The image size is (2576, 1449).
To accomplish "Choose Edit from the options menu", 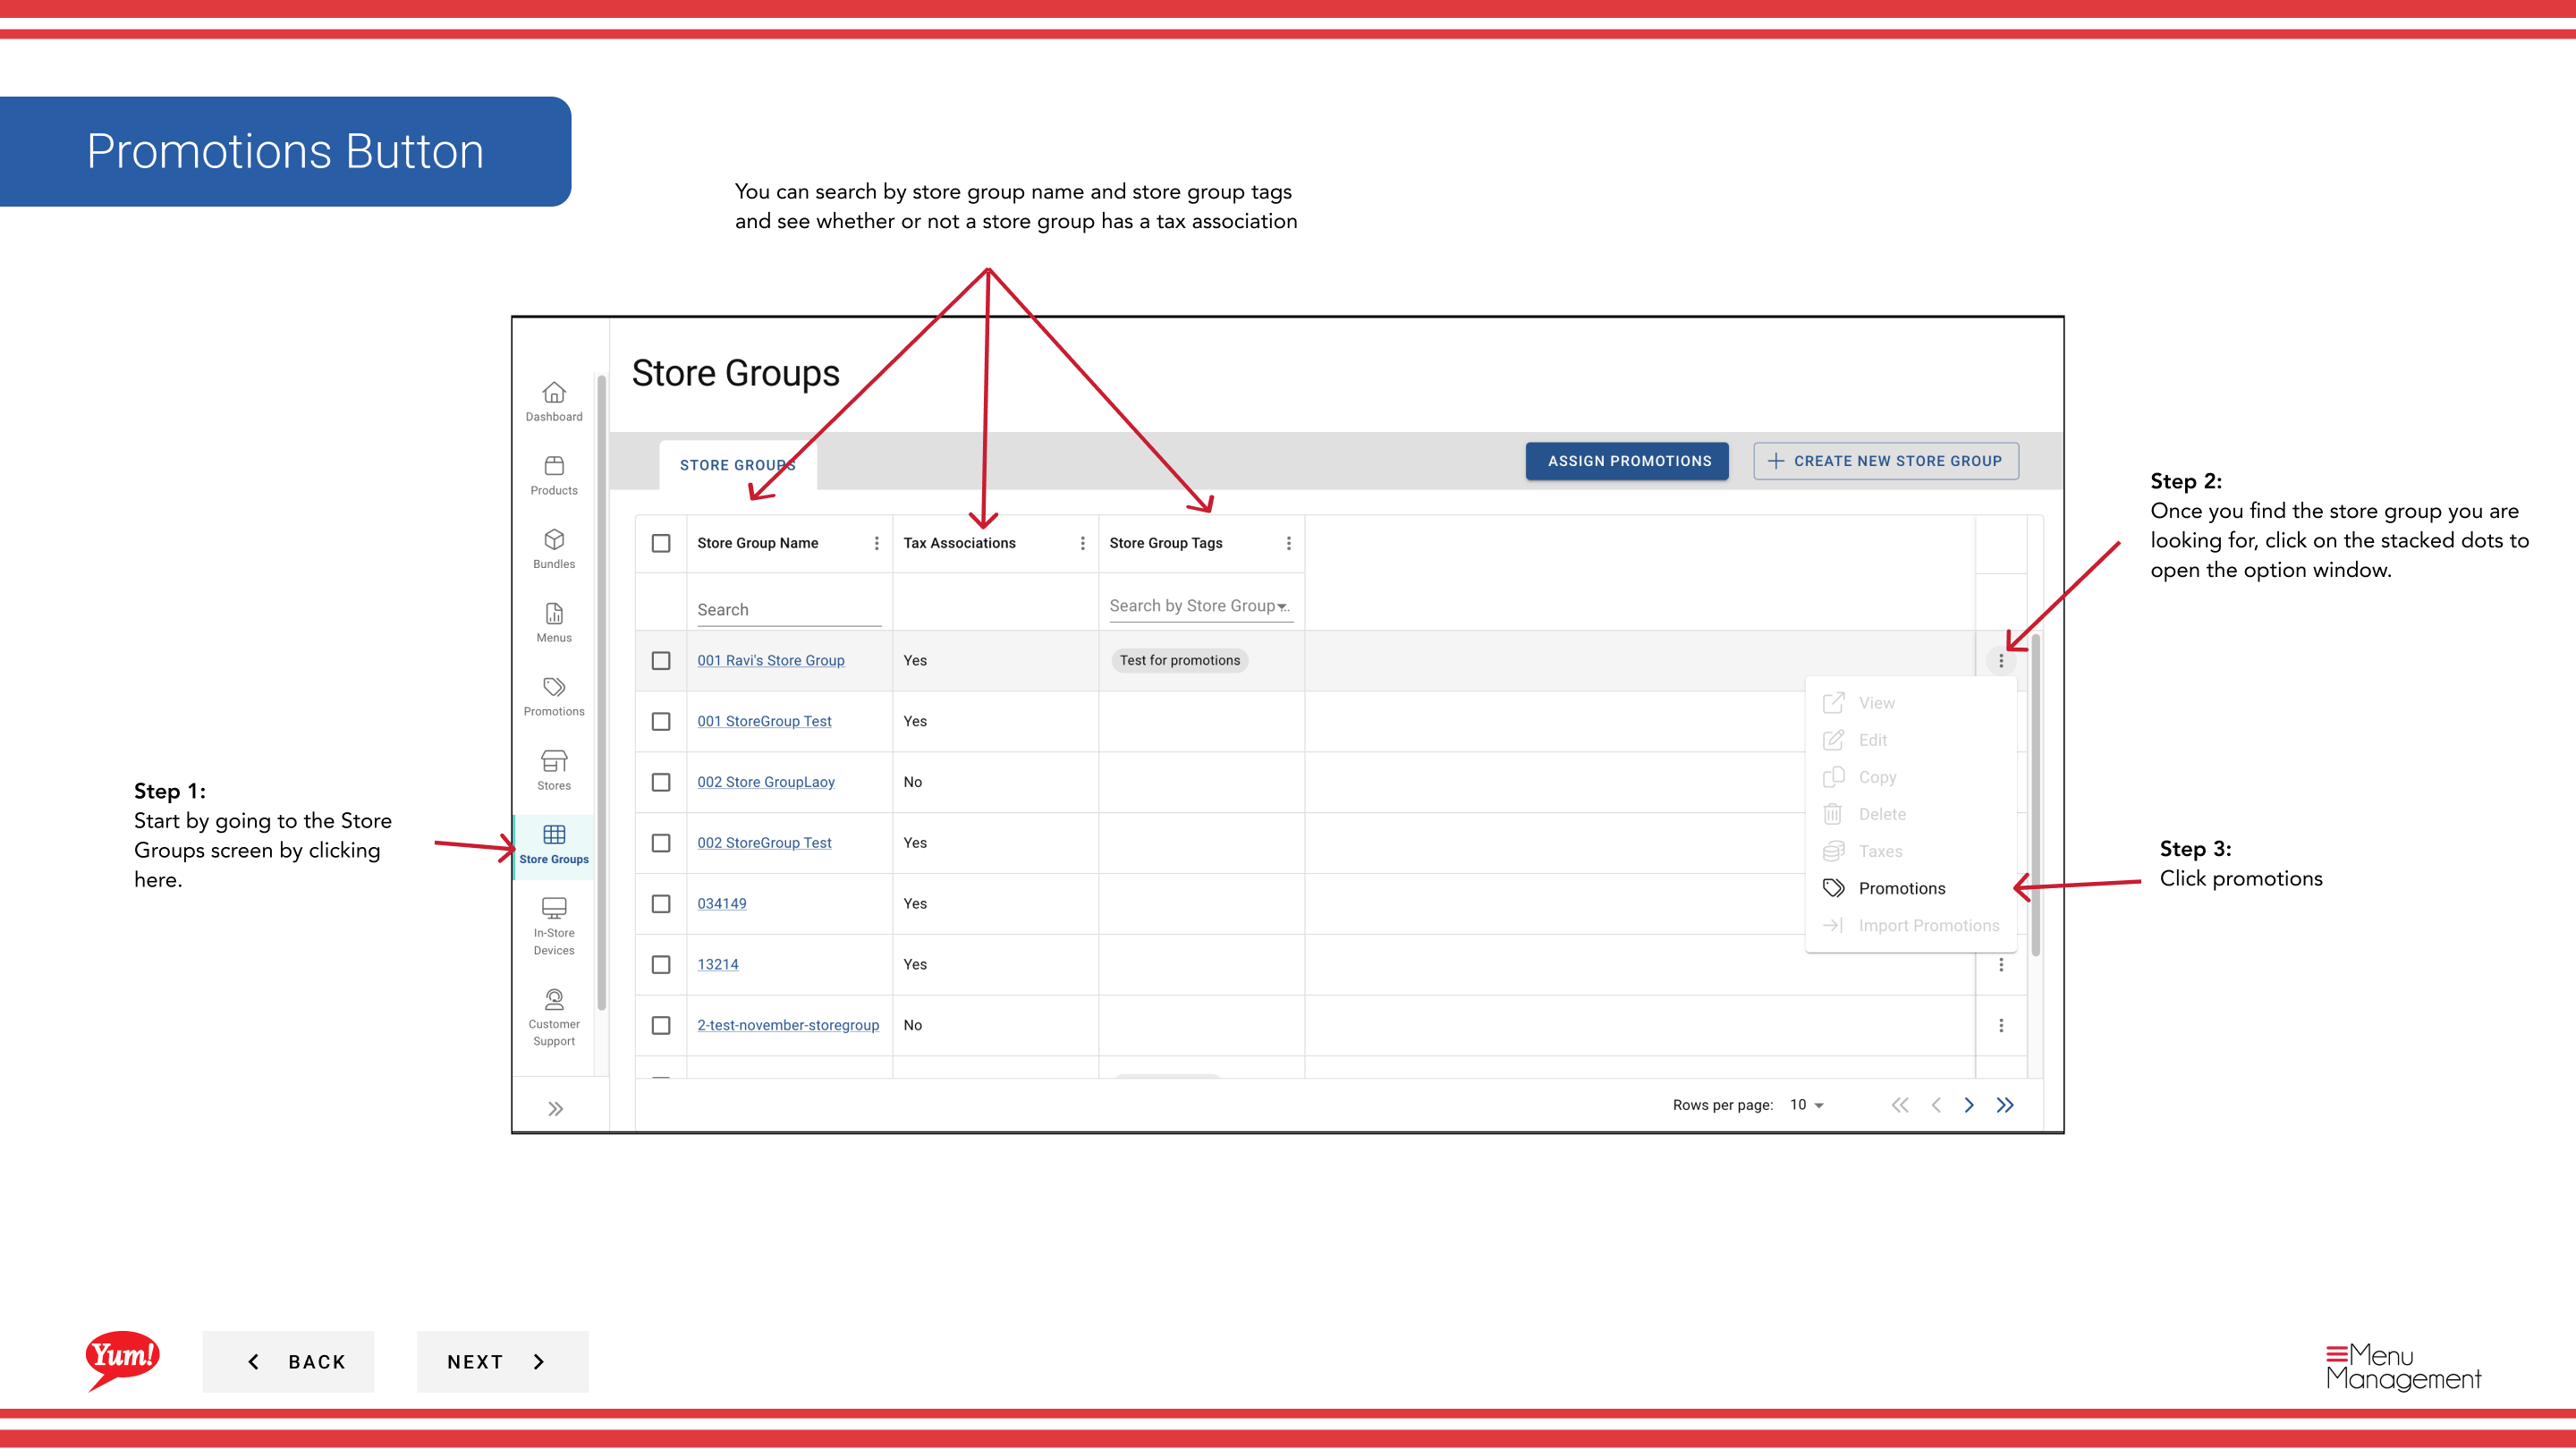I will (x=1910, y=740).
